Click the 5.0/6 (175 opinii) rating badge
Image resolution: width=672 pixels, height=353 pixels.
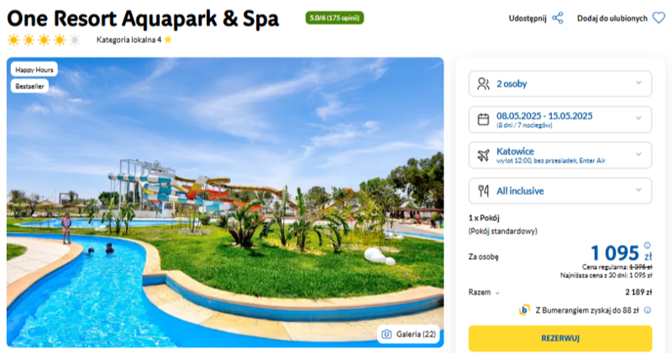334,18
